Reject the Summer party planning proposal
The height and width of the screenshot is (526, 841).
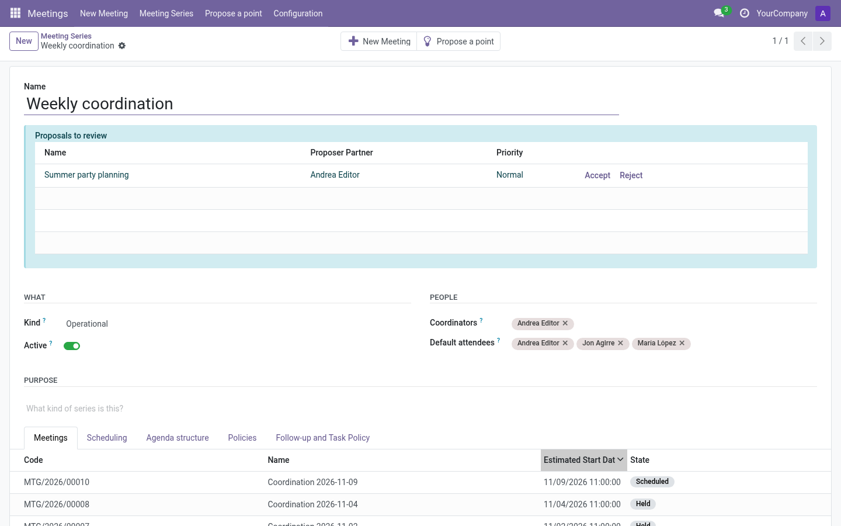[x=631, y=175]
